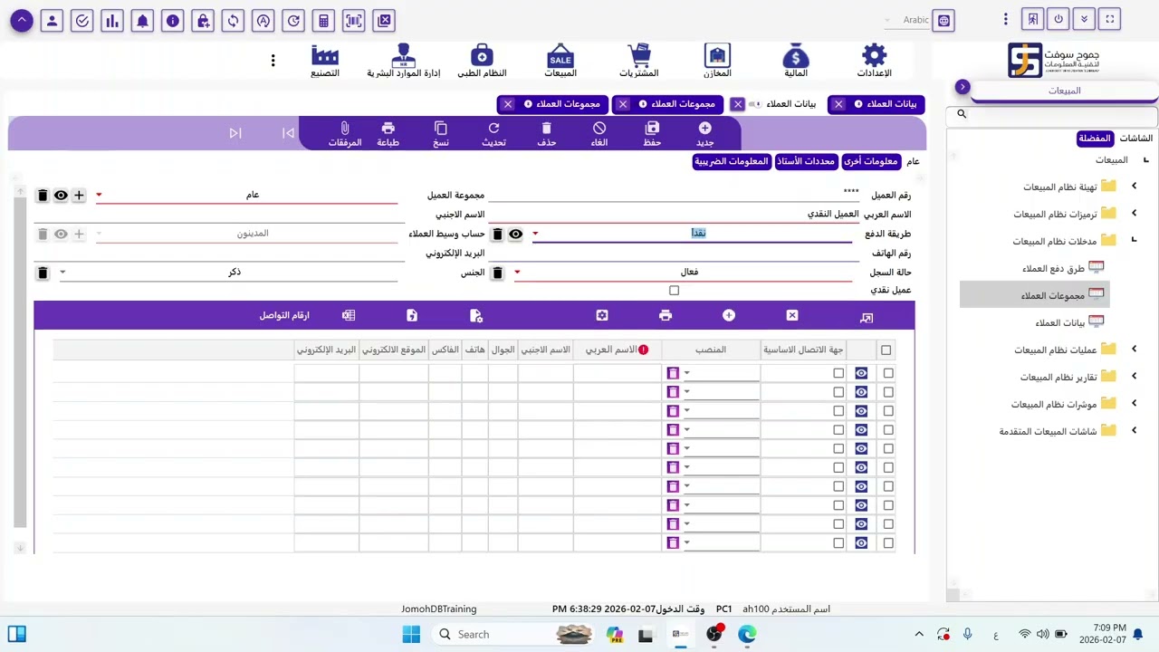This screenshot has width=1159, height=652.
Task: Add row with plus icon in contacts toolbar
Action: tap(729, 315)
